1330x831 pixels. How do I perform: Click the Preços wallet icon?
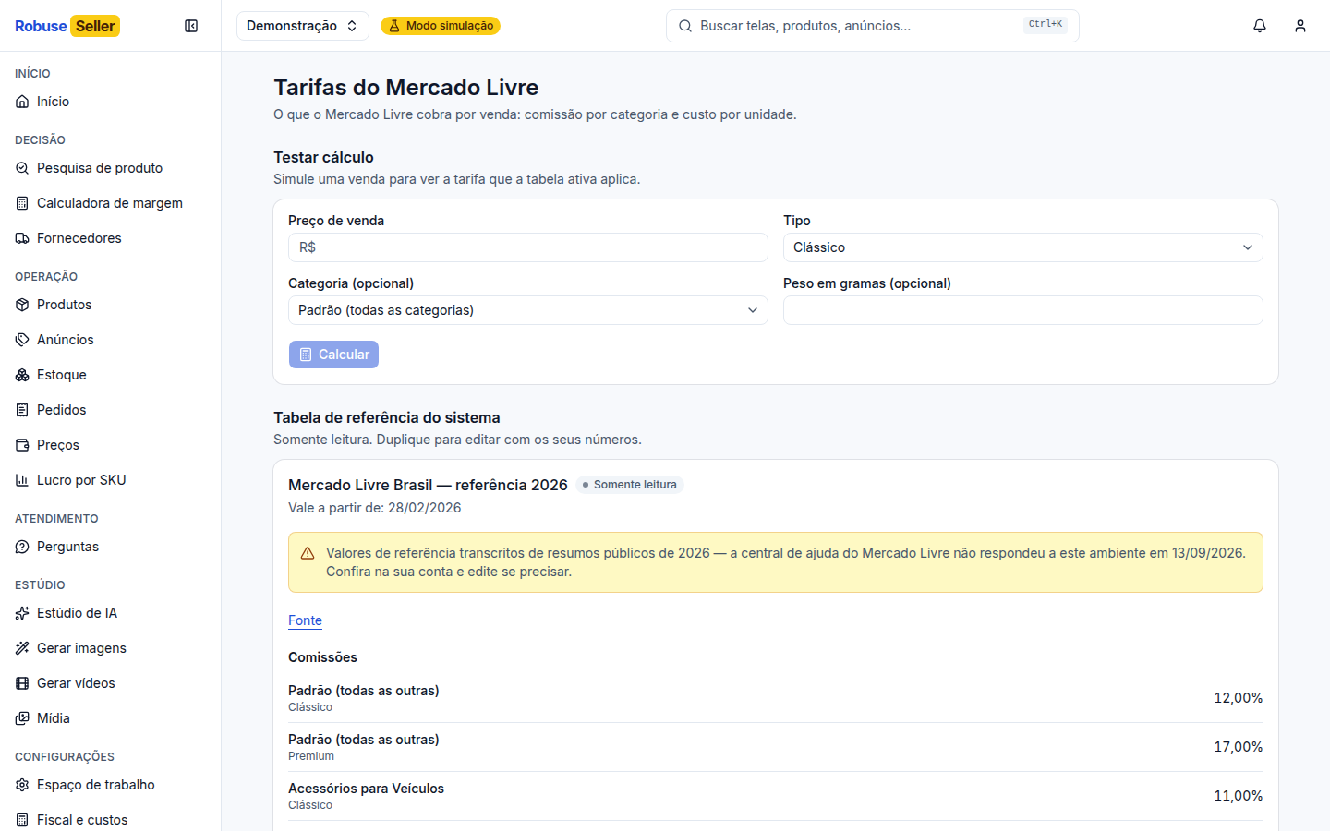[22, 445]
